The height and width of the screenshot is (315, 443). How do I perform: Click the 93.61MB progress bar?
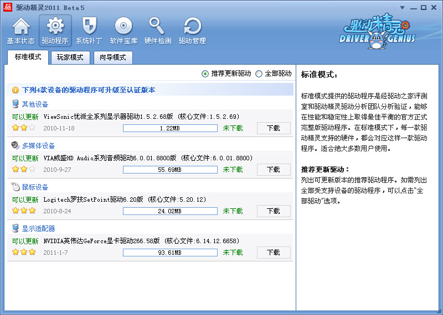click(170, 253)
